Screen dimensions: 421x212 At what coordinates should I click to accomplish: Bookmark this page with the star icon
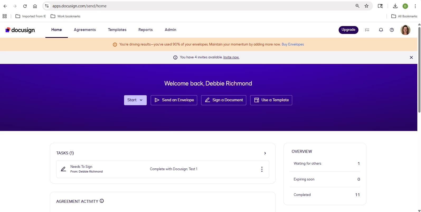pos(366,6)
